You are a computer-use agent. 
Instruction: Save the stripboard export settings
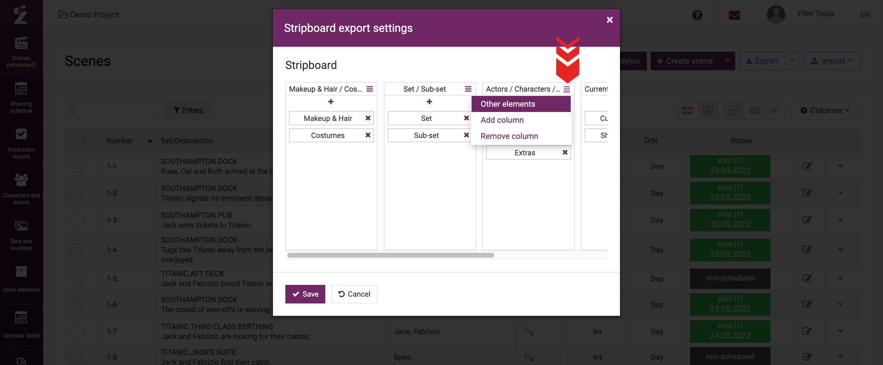coord(305,294)
